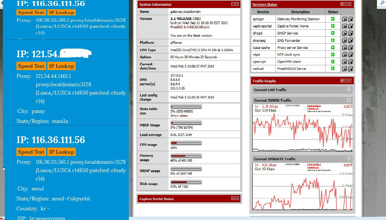Image resolution: width=386 pixels, height=220 pixels.
Task: Stop the ntpd clock sync service
Action: tap(350, 55)
